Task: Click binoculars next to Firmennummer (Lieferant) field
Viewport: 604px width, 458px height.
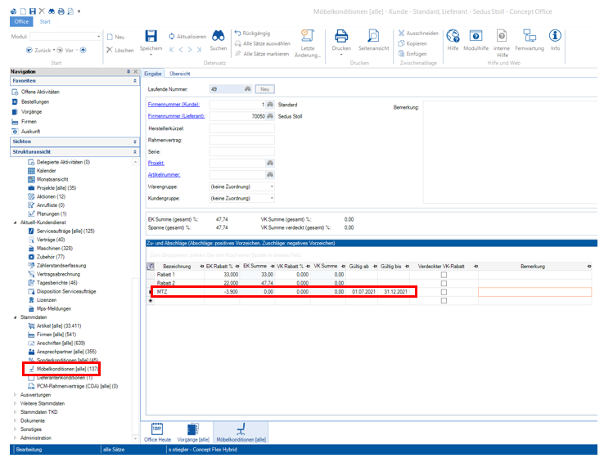Action: [270, 117]
